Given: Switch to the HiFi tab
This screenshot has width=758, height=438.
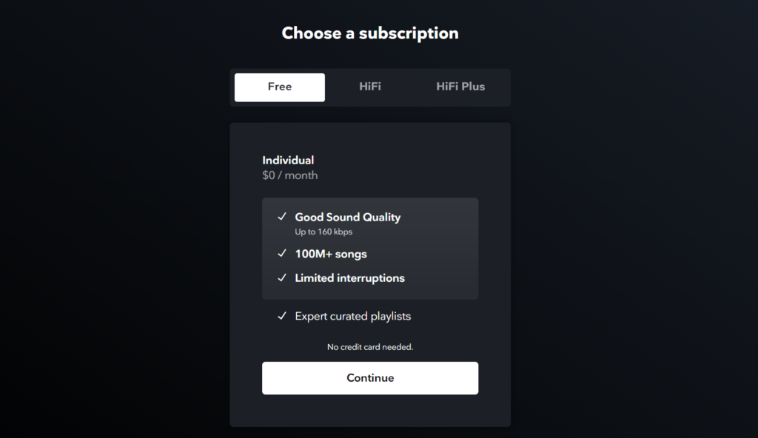Looking at the screenshot, I should 370,87.
